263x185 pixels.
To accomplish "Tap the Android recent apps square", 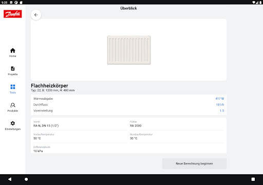I will [253, 179].
